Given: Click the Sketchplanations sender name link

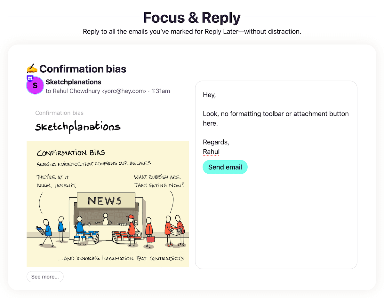Looking at the screenshot, I should [x=73, y=82].
